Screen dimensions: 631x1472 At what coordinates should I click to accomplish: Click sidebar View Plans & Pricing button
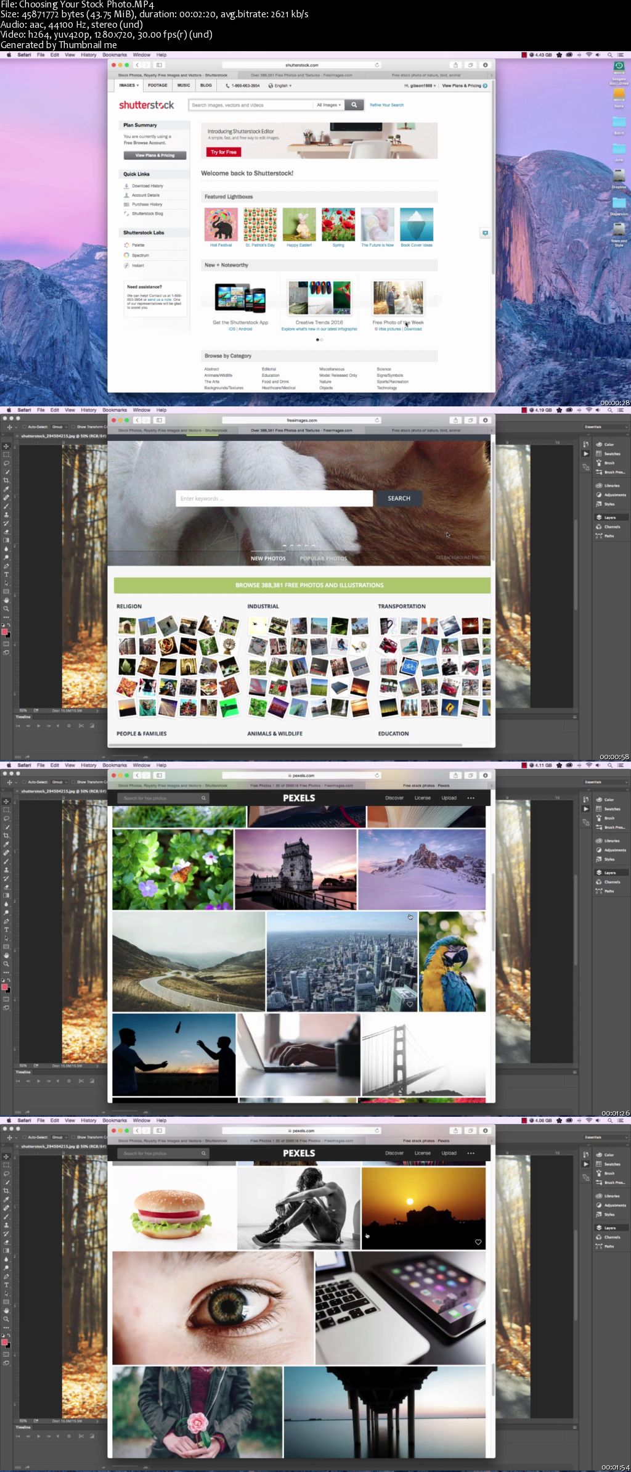click(155, 155)
